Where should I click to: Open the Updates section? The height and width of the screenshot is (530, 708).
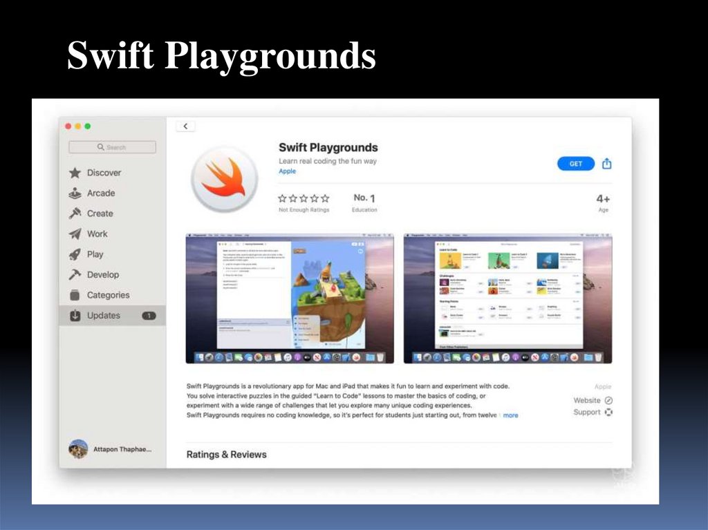pos(112,316)
